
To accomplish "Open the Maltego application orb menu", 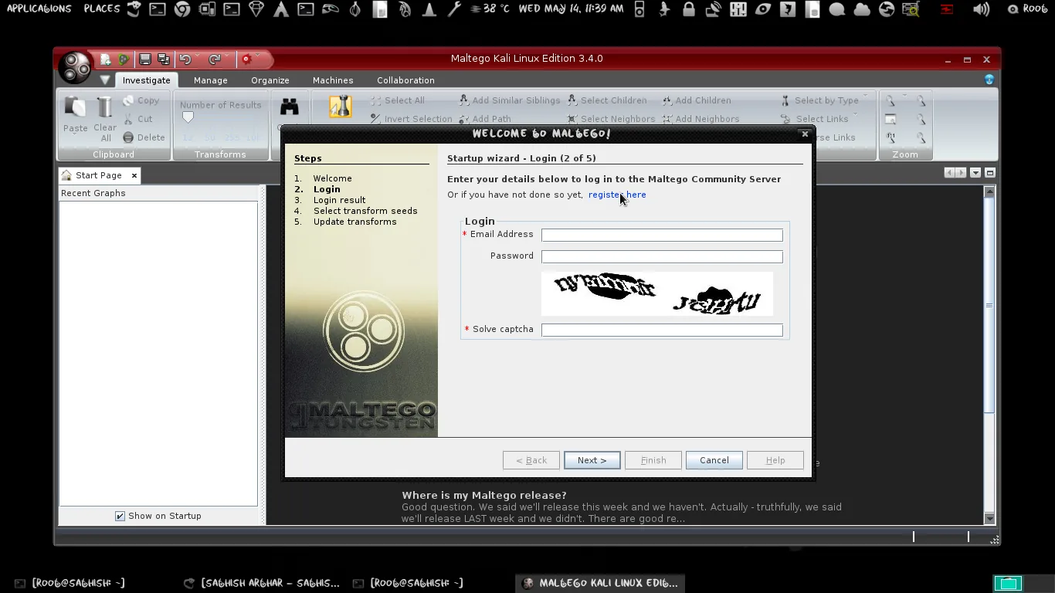I will point(76,68).
